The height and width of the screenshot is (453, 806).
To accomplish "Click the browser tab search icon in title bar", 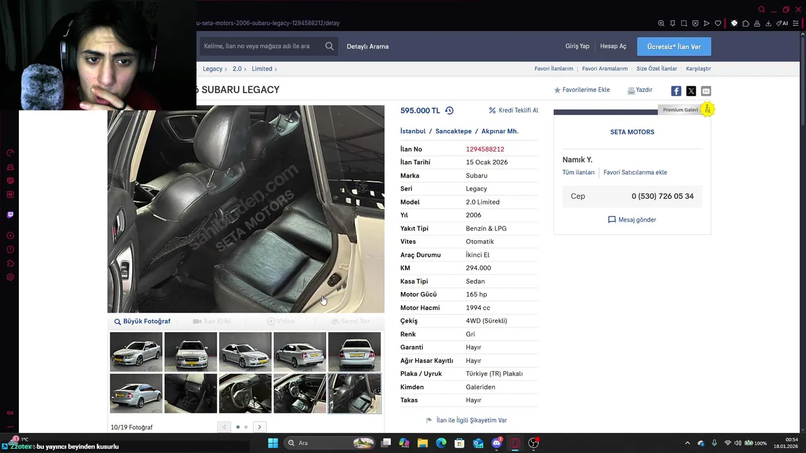I will 761,9.
